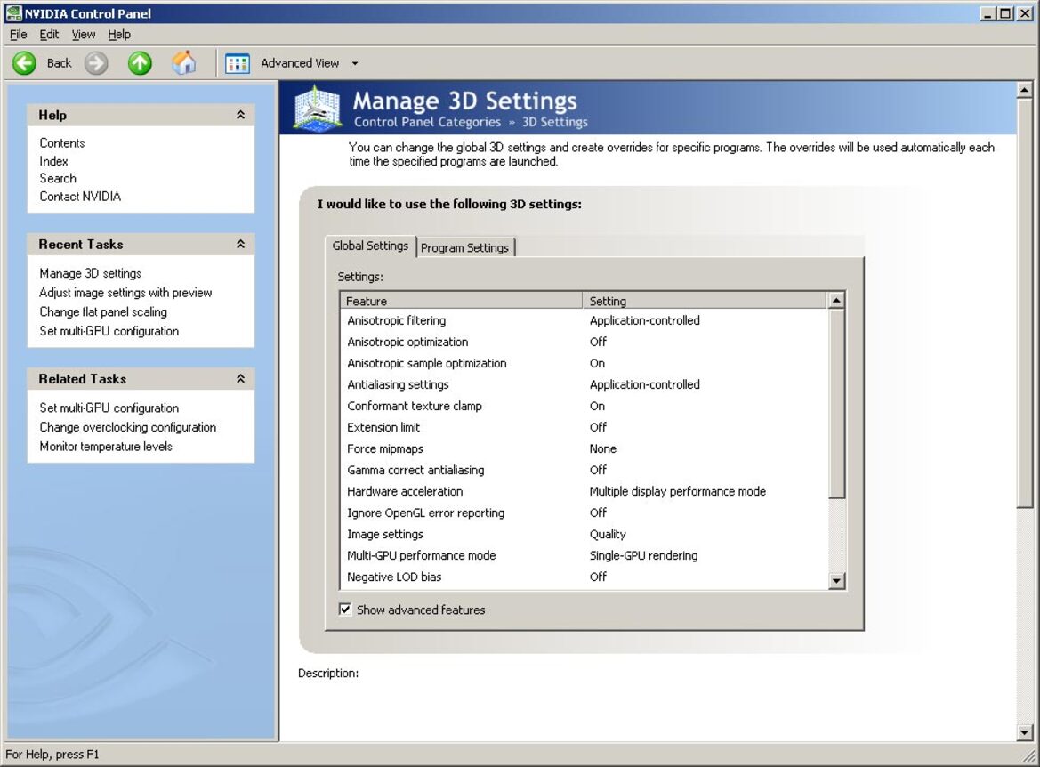Select the Gamma correct antialiasing row
1040x767 pixels.
(584, 470)
